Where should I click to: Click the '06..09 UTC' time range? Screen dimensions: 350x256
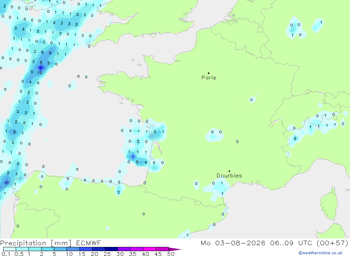click(x=292, y=243)
